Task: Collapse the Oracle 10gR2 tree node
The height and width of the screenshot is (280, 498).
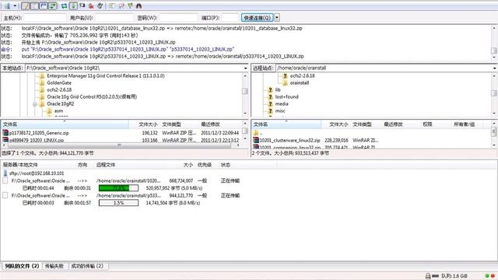Action: [x=35, y=104]
